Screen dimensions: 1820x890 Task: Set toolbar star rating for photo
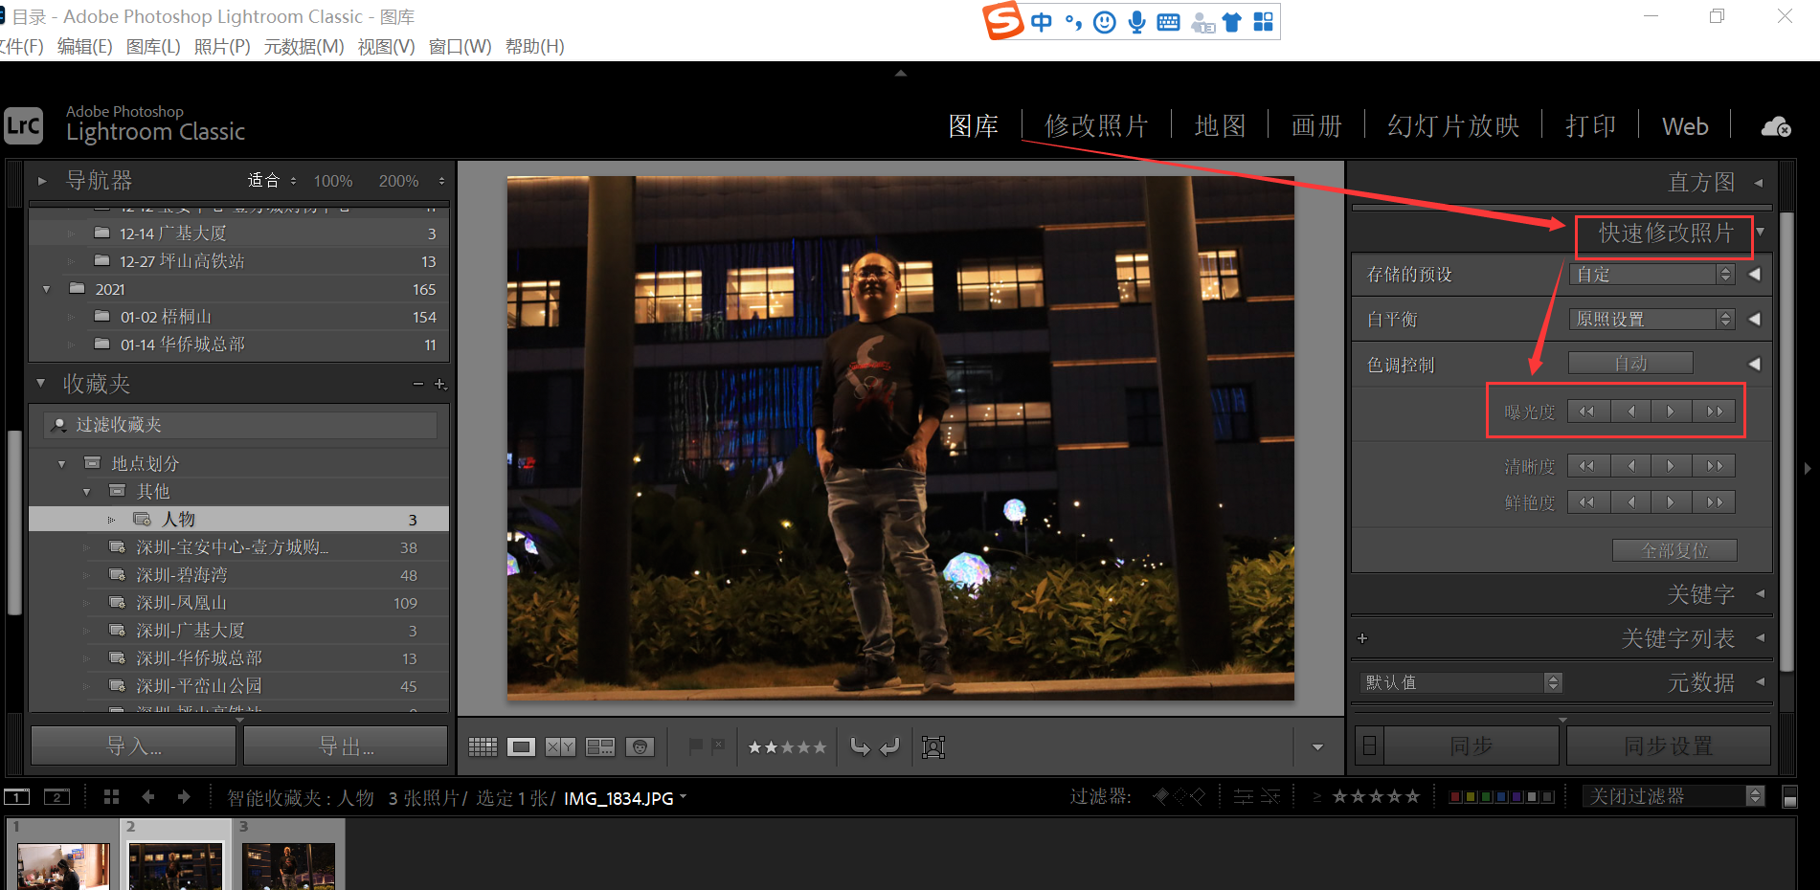pos(787,746)
